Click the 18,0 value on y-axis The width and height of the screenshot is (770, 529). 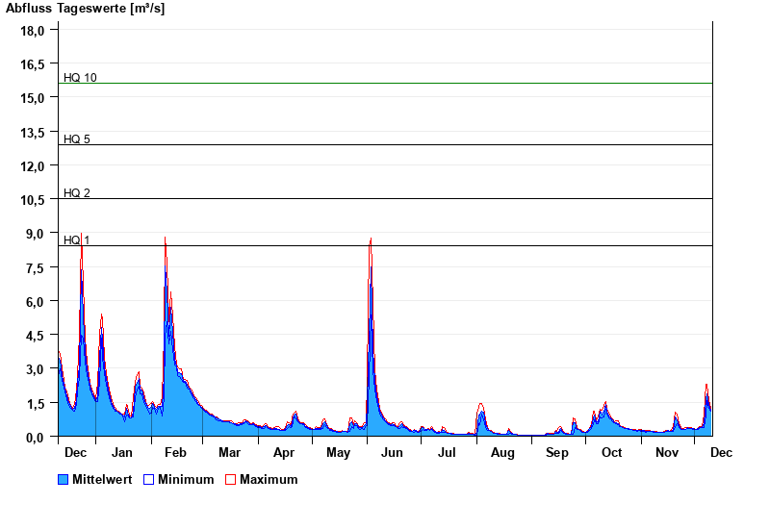(x=33, y=31)
